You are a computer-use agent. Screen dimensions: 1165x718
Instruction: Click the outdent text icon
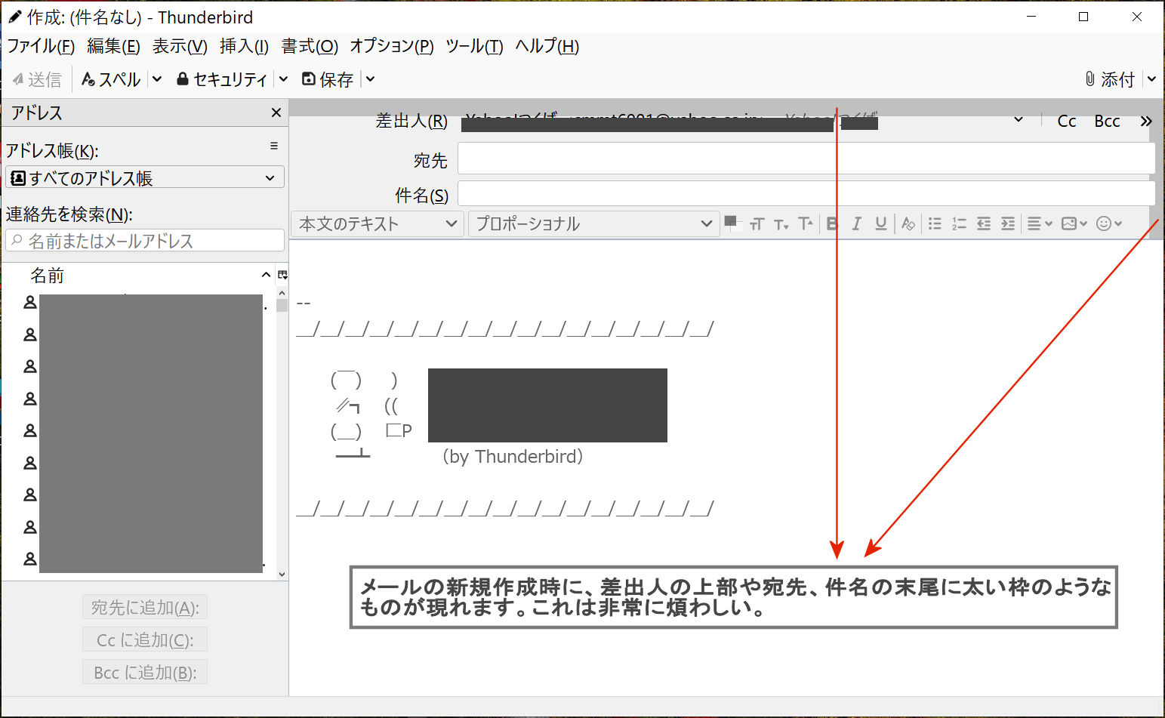click(x=983, y=223)
